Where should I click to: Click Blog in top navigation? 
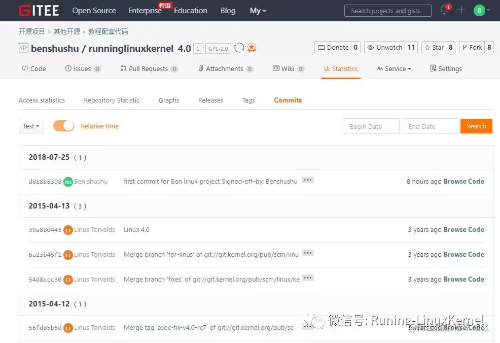pos(228,11)
